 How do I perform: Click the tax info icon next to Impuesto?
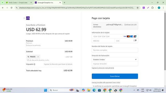34,64
